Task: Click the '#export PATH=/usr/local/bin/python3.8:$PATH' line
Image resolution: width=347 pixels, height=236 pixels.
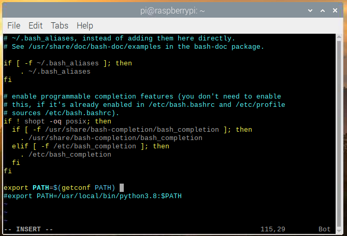Action: 93,196
